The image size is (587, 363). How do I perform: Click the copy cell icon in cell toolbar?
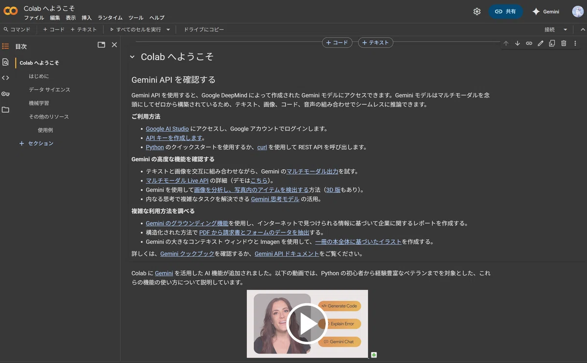552,43
